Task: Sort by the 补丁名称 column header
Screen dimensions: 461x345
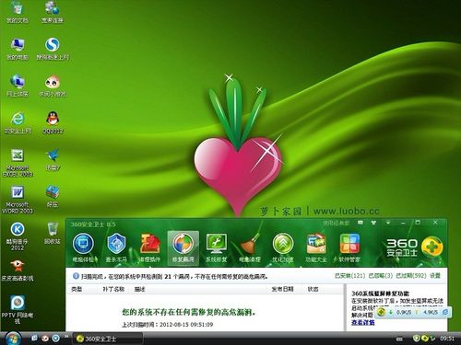Action: [113, 289]
